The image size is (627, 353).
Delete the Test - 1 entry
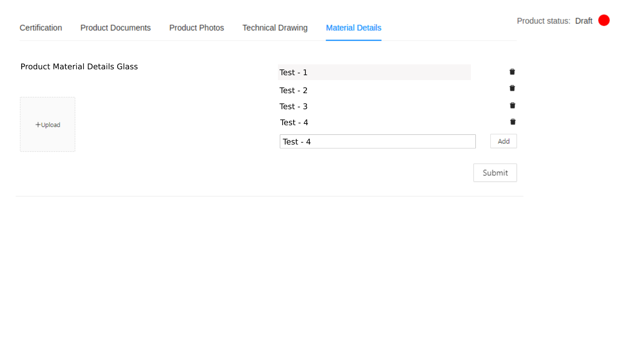[x=512, y=72]
